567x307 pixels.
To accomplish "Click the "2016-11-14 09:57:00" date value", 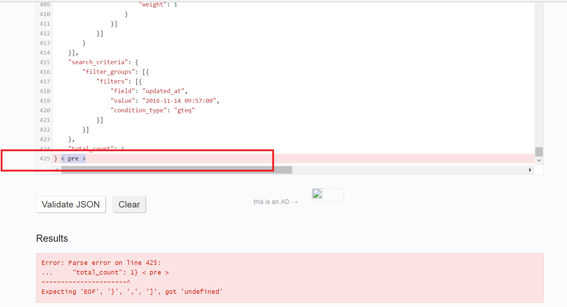I will coord(179,101).
